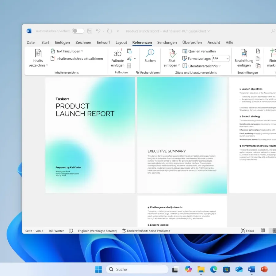Open Outlook from the taskbar

coord(239,269)
